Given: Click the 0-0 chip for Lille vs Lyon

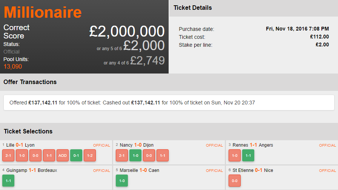Looking at the screenshot, I should pos(35,155).
